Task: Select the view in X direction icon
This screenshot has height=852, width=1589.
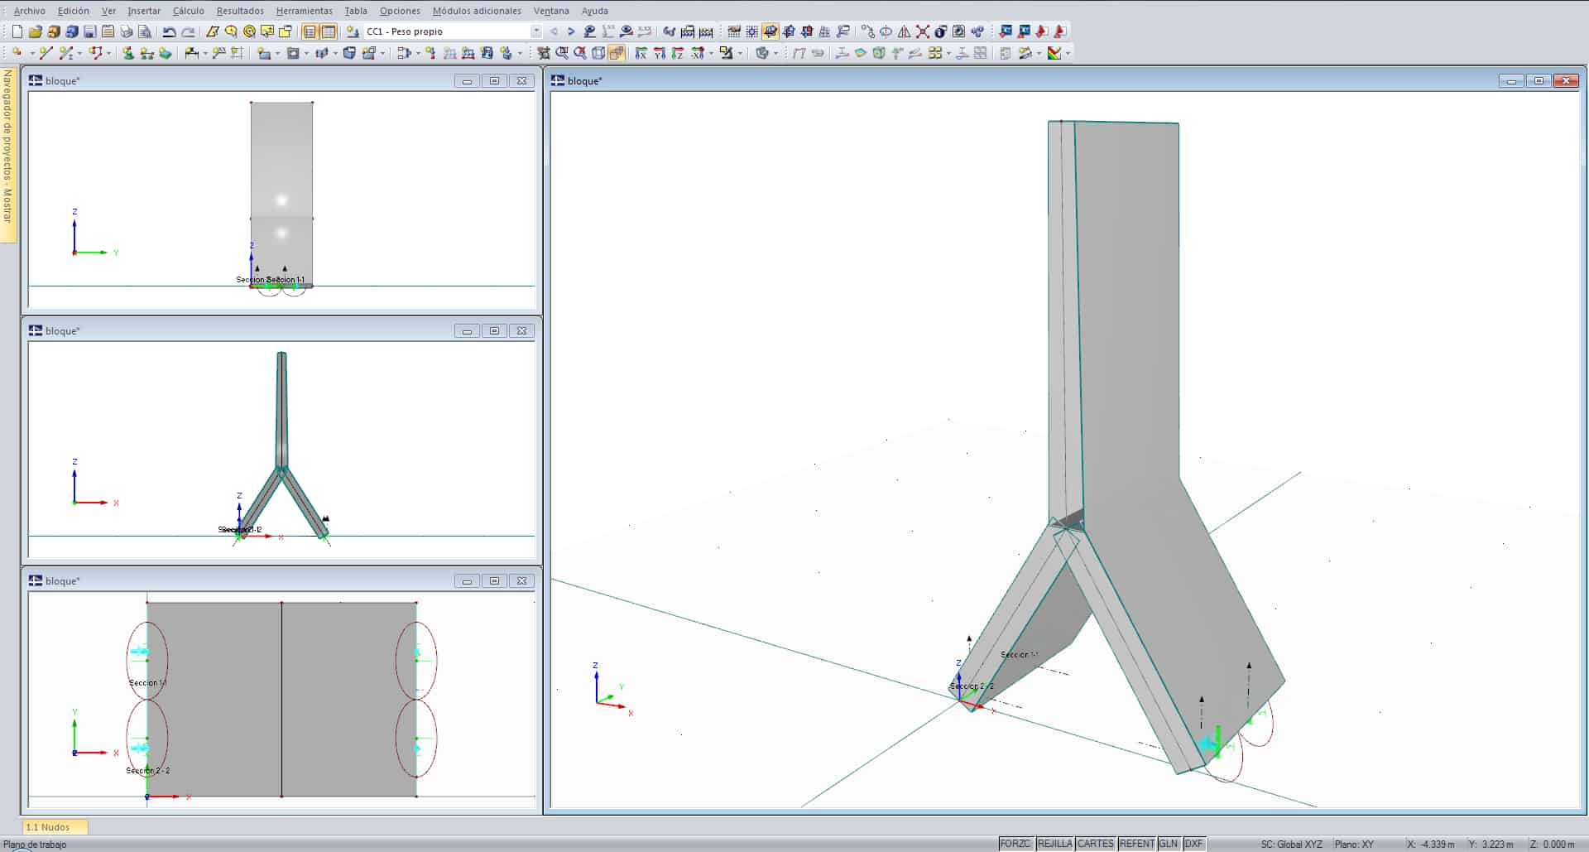Action: click(x=641, y=53)
